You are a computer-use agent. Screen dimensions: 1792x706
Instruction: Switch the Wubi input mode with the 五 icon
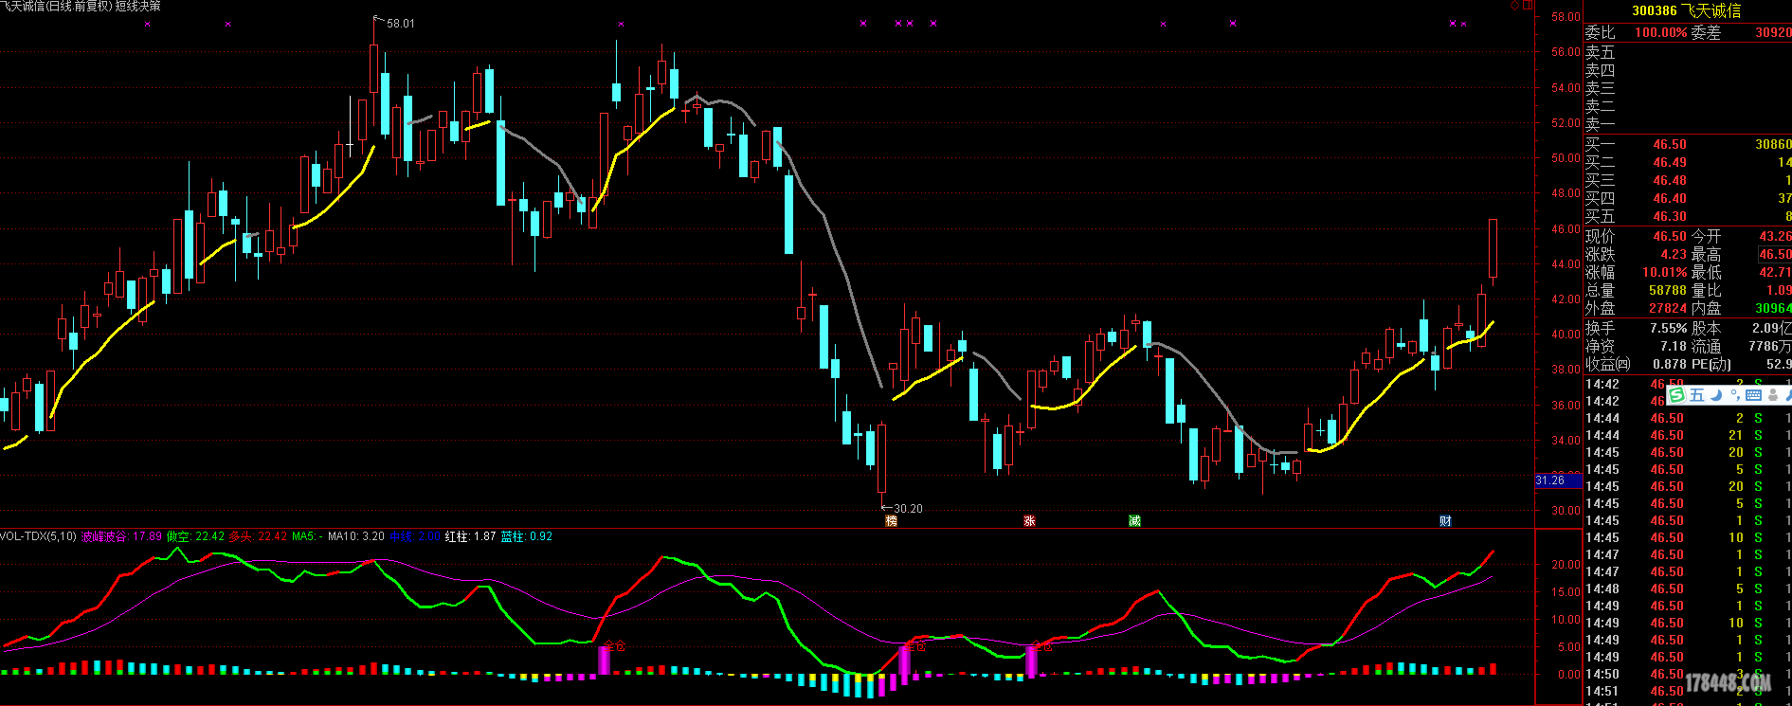(x=1696, y=394)
